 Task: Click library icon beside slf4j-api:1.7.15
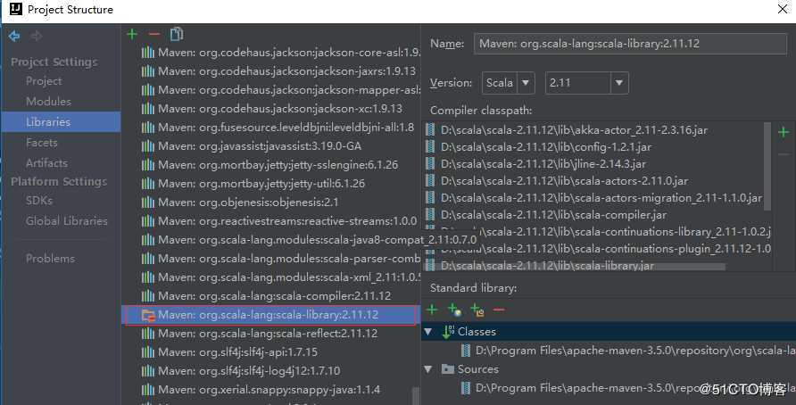click(x=148, y=352)
